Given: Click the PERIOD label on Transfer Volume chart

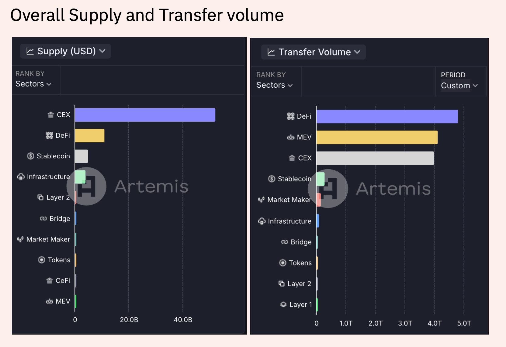Looking at the screenshot, I should (x=453, y=75).
